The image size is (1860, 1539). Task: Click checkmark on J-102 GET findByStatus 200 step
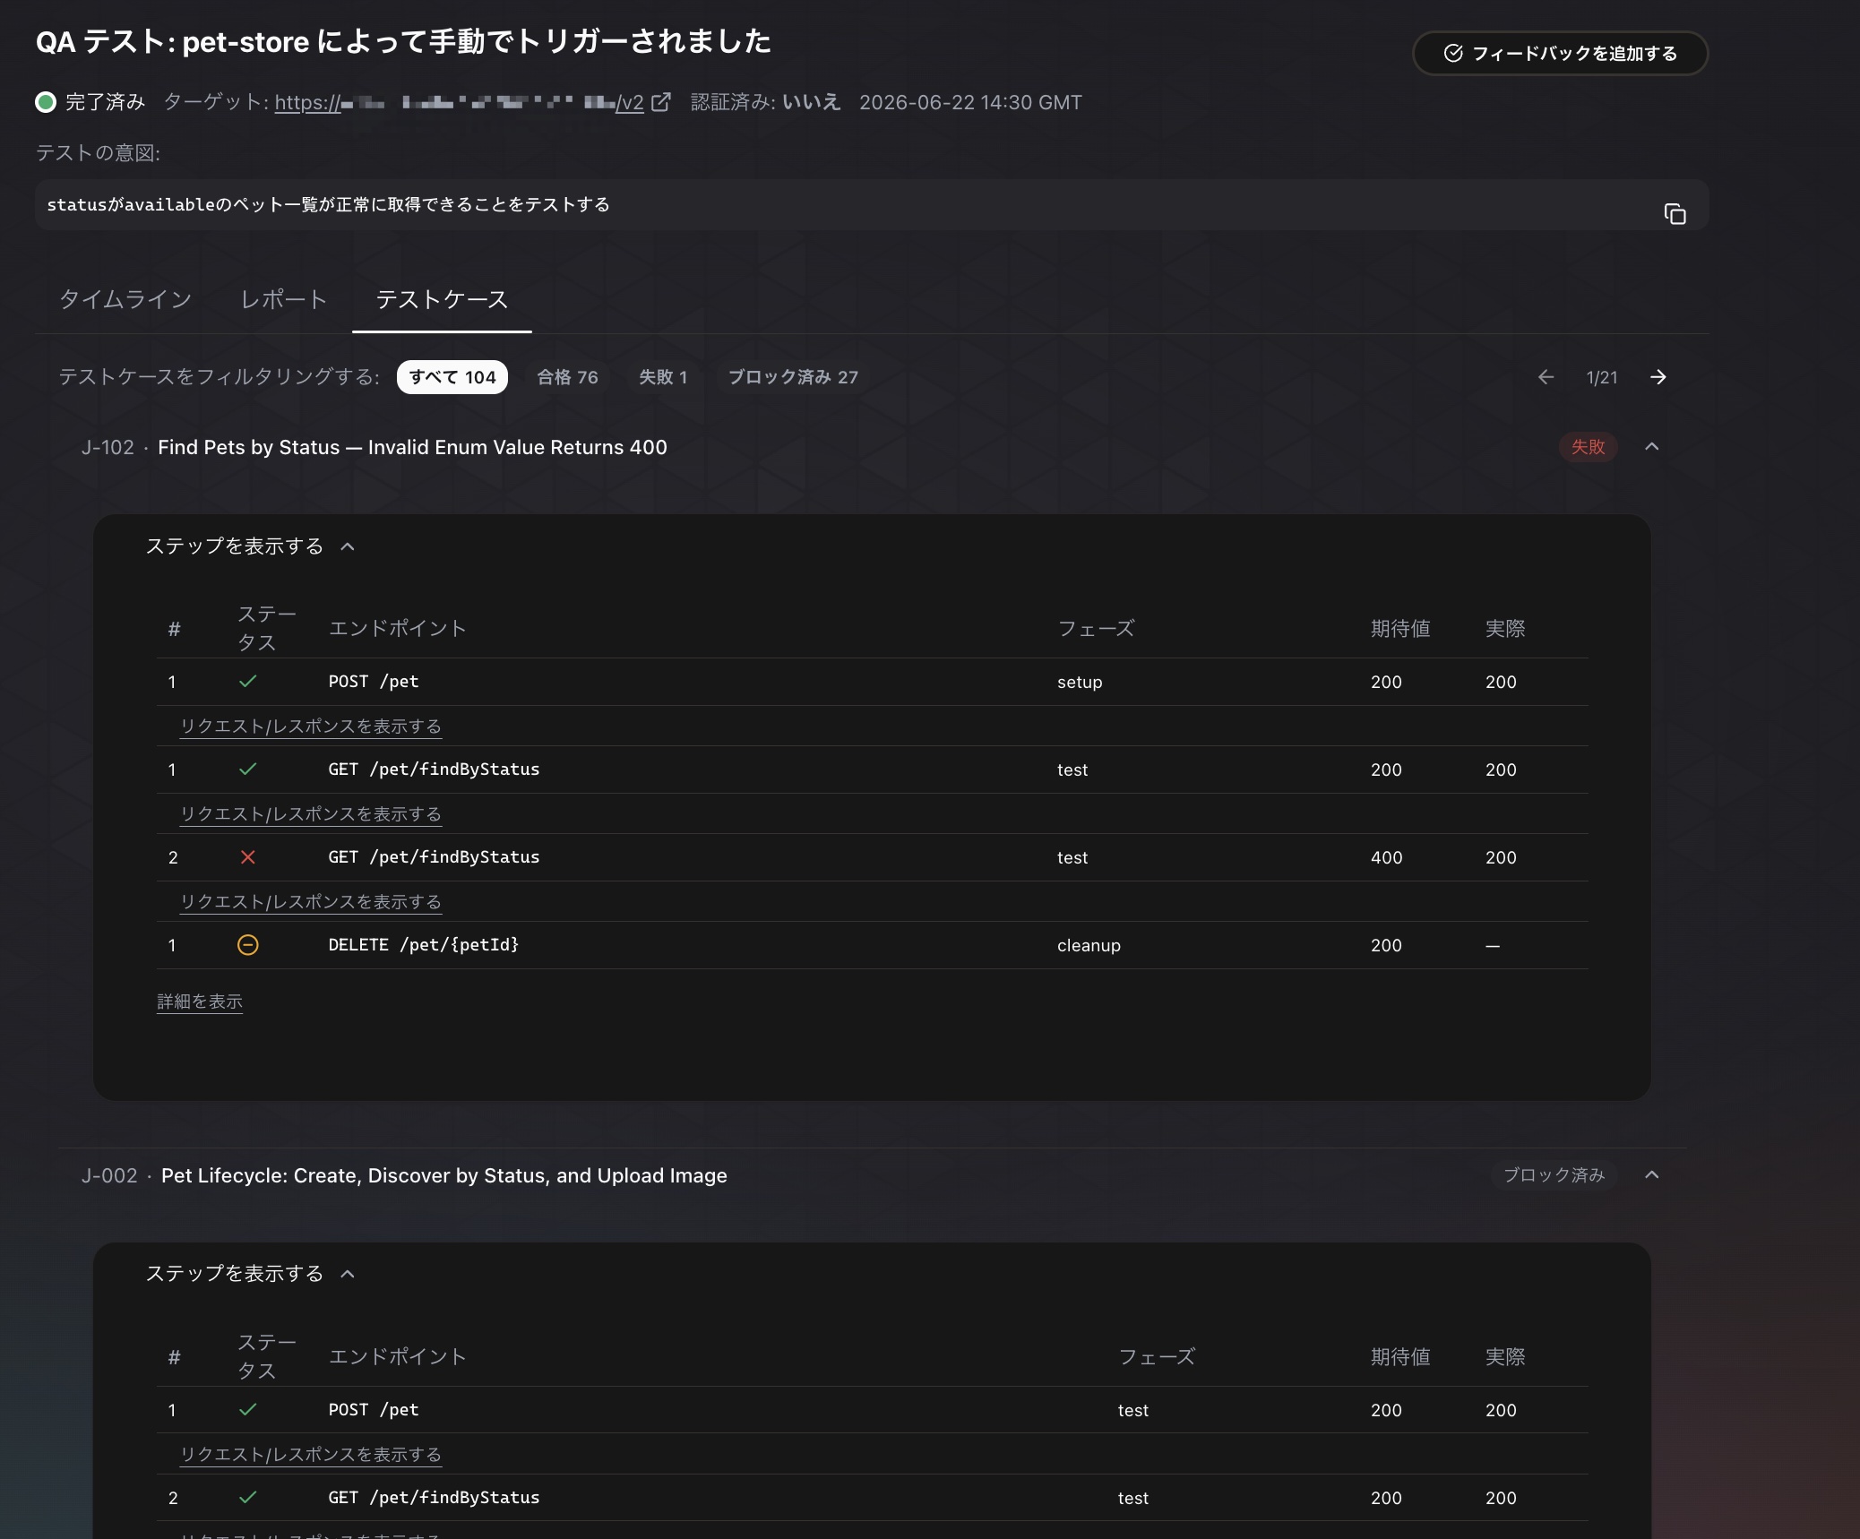(248, 769)
